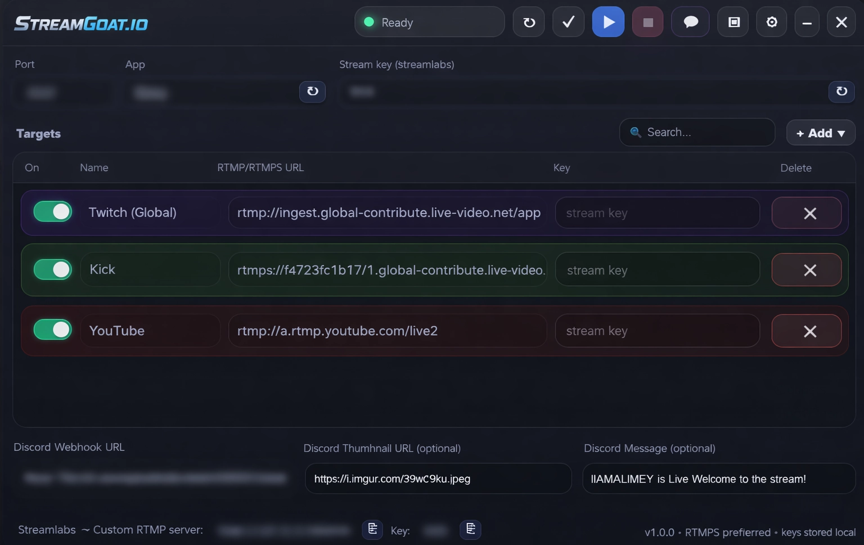Click the reload icon next to Ready status
Viewport: 864px width, 545px height.
(x=529, y=22)
